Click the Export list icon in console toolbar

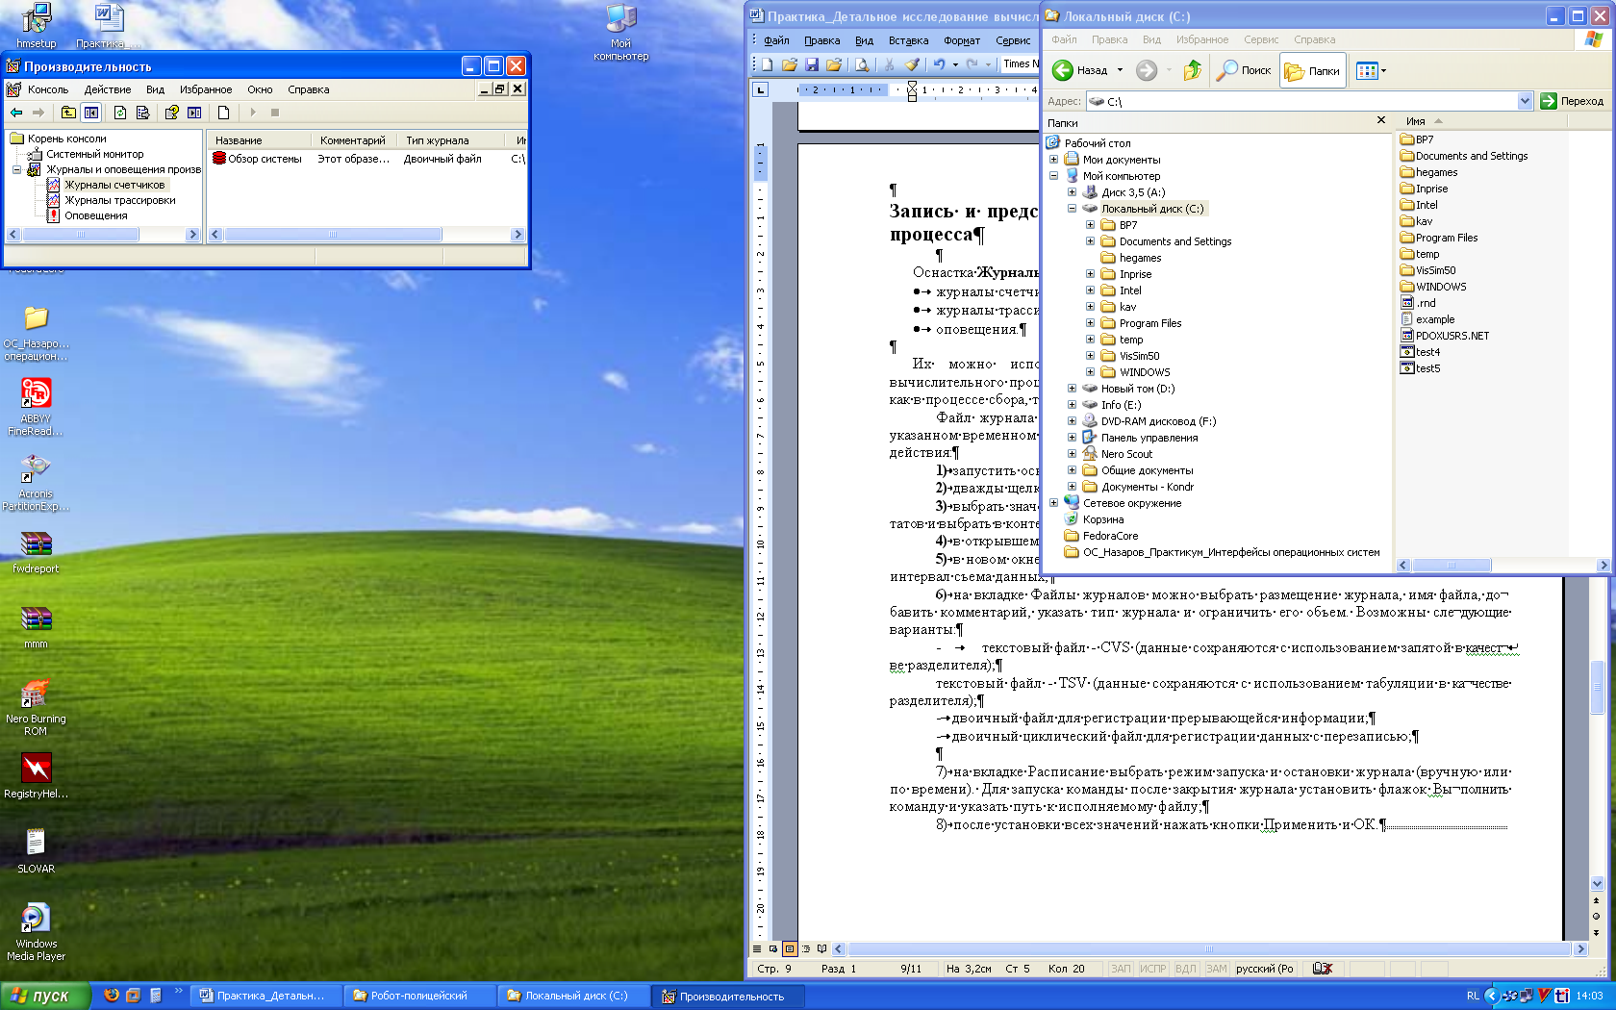pyautogui.click(x=143, y=113)
